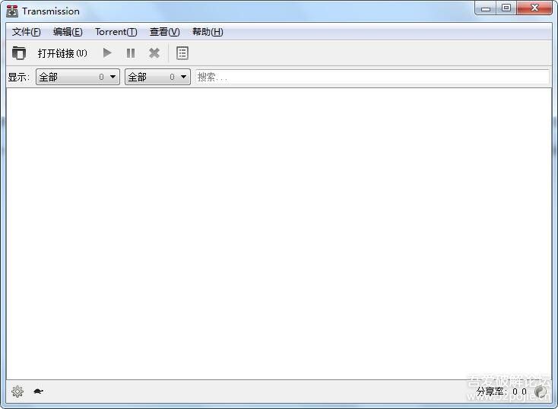
Task: Click the statistics icon beside 分享率
Action: (541, 392)
